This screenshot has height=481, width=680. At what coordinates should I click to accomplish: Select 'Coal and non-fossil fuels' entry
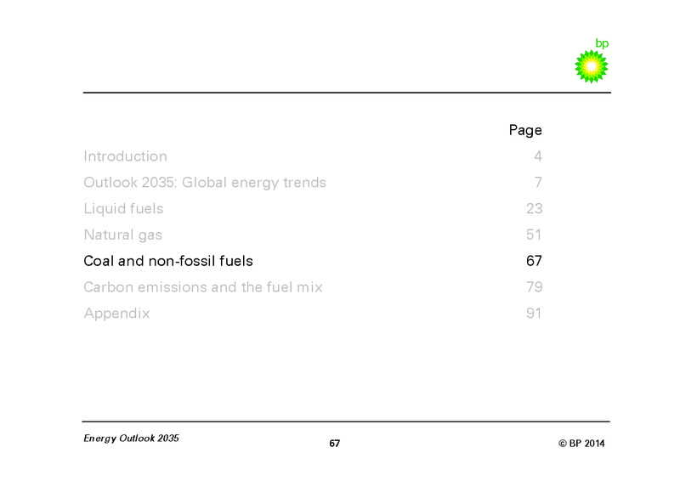coord(168,261)
